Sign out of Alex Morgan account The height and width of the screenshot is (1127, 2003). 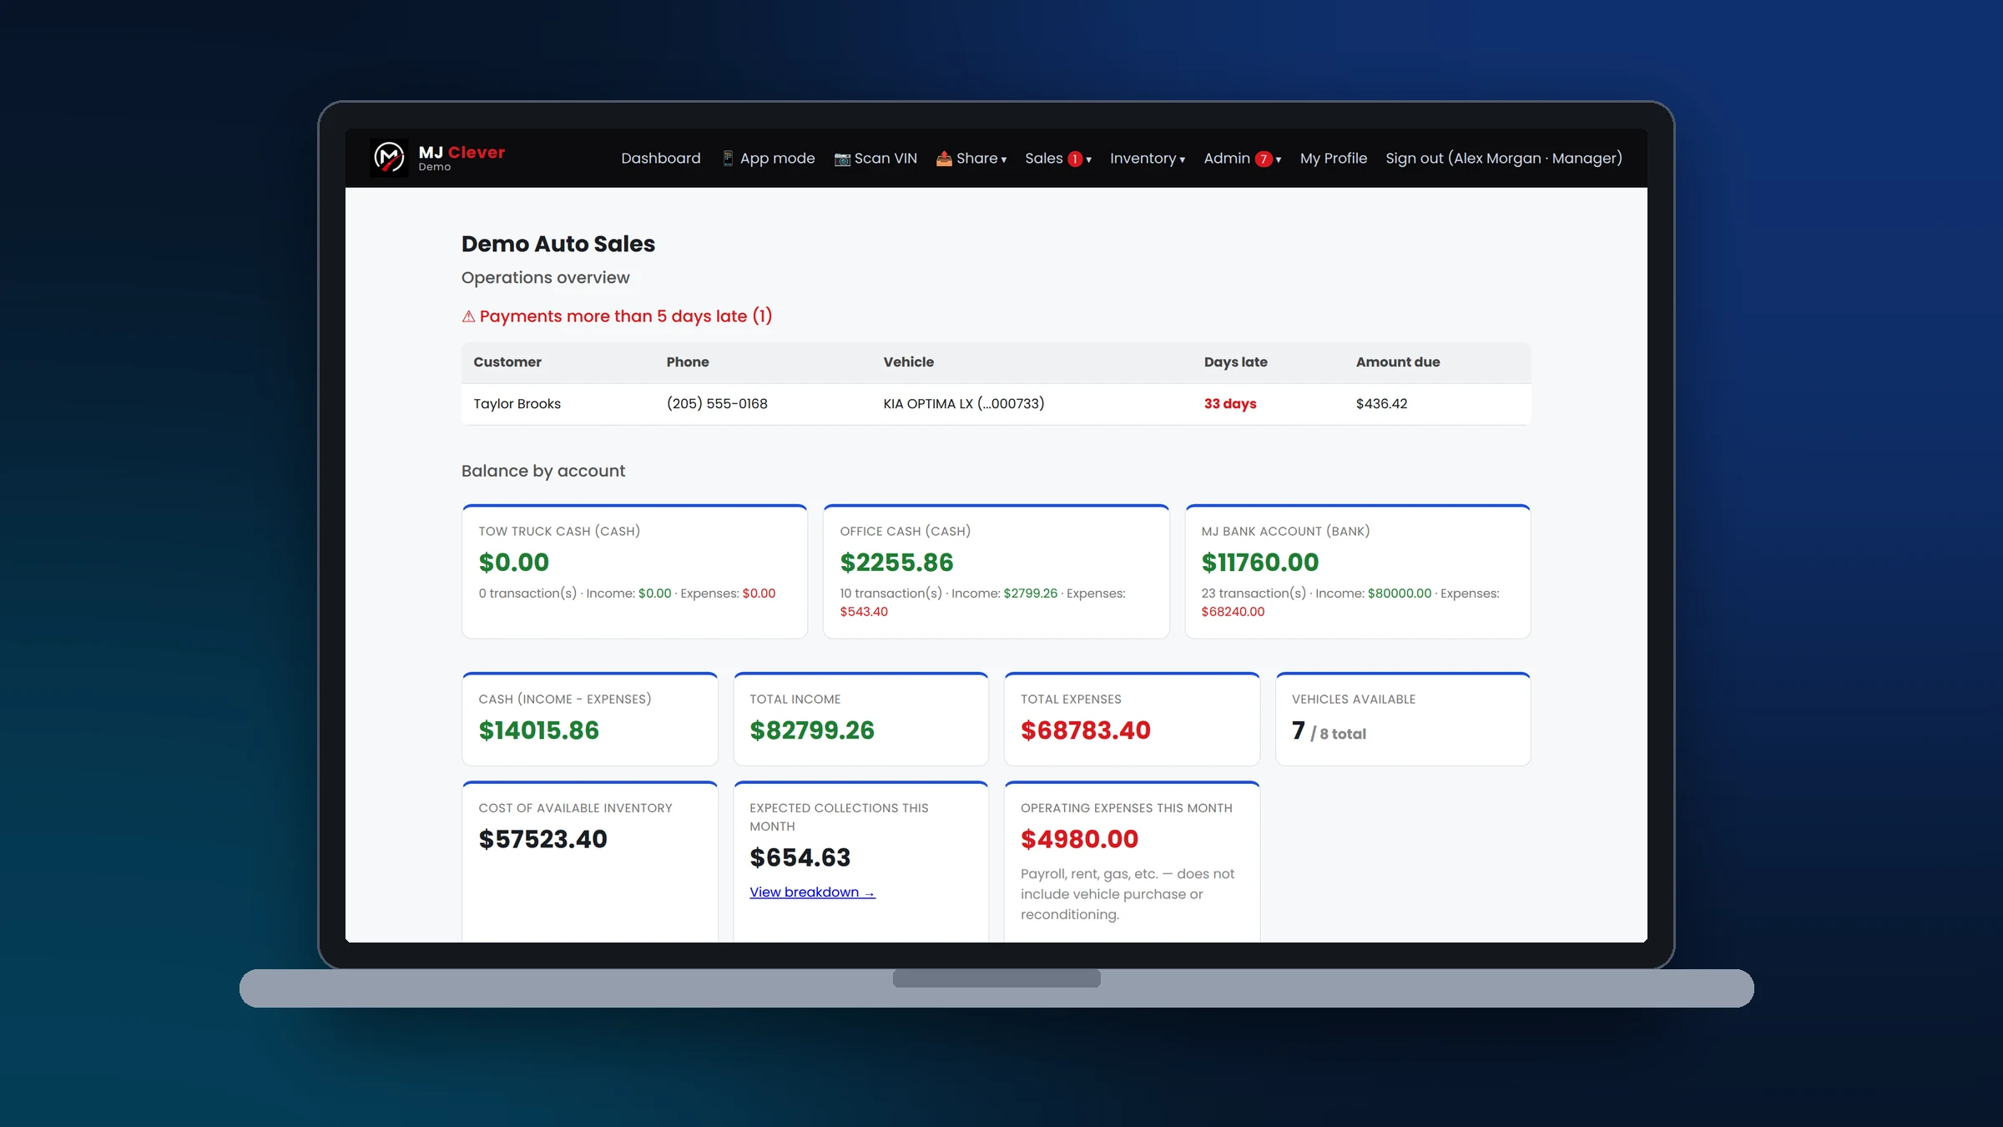click(x=1504, y=159)
